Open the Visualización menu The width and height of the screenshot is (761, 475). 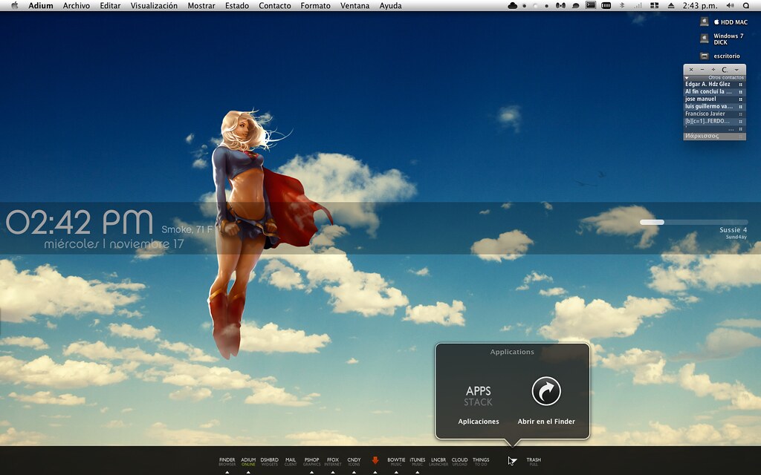click(154, 6)
